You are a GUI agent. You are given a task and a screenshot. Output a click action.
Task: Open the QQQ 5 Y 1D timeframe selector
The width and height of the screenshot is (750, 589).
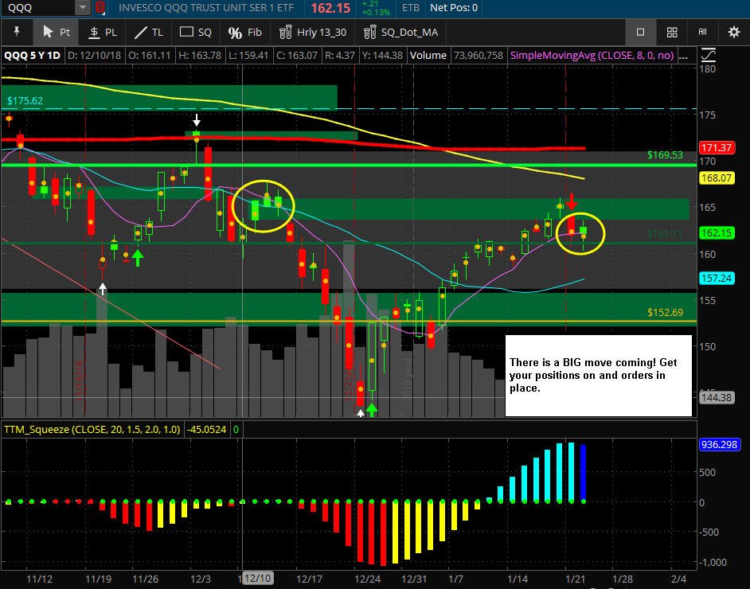tap(33, 56)
